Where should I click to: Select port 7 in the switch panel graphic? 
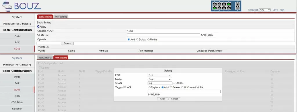(229, 8)
